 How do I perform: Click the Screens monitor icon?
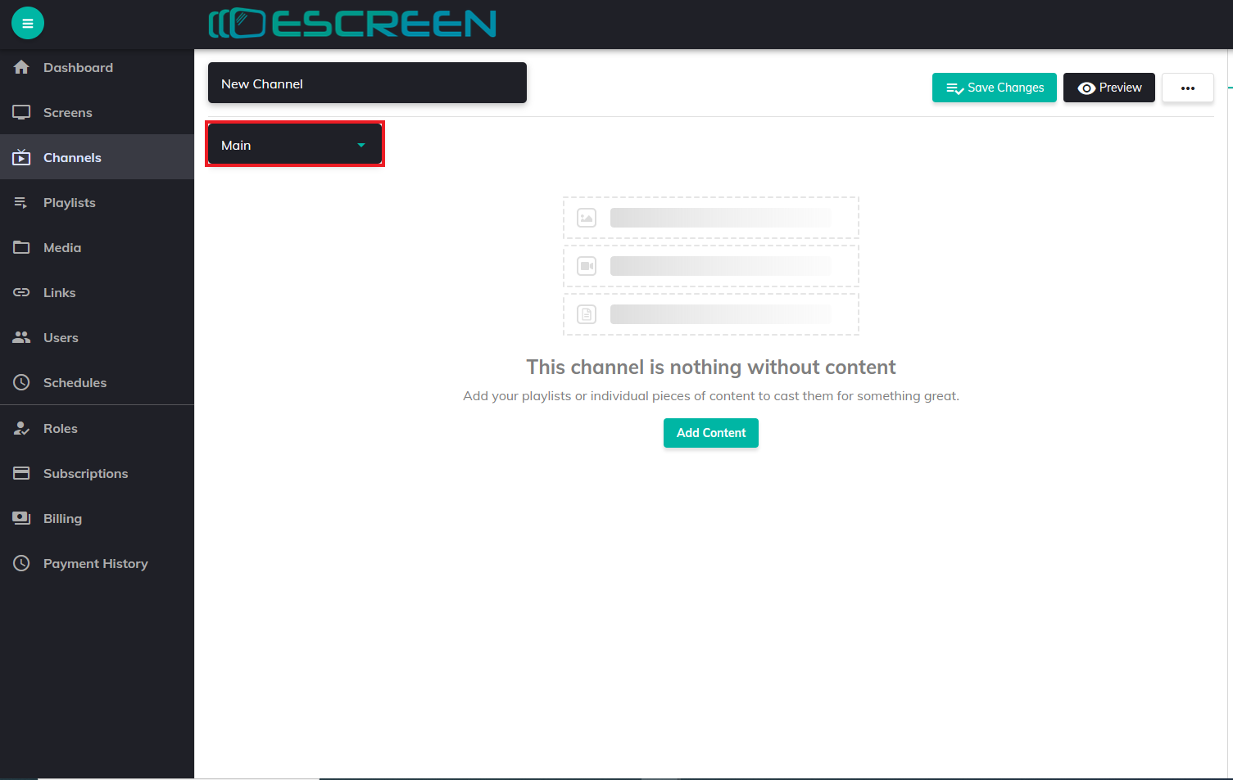(22, 112)
